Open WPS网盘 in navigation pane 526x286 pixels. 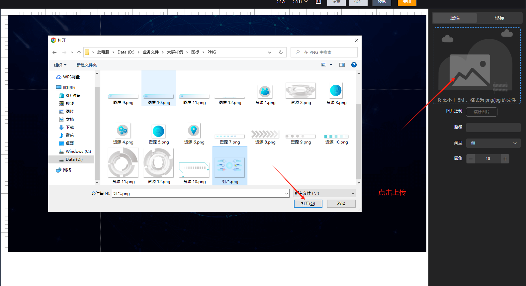tap(71, 77)
